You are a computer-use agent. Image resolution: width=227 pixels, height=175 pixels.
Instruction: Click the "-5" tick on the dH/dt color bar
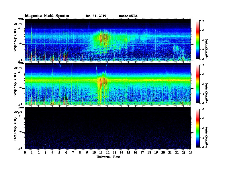pos(203,21)
